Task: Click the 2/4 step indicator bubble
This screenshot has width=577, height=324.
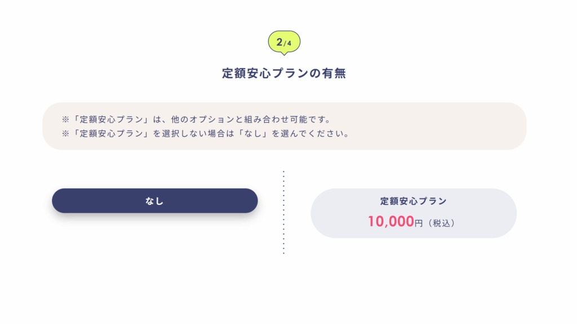Action: (284, 42)
